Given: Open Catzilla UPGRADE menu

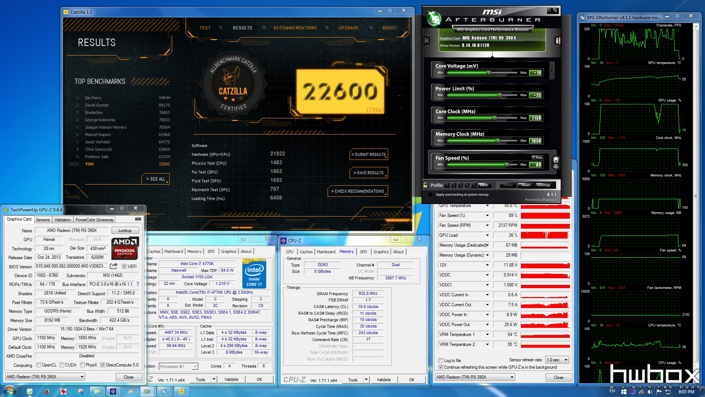Looking at the screenshot, I should [x=348, y=28].
